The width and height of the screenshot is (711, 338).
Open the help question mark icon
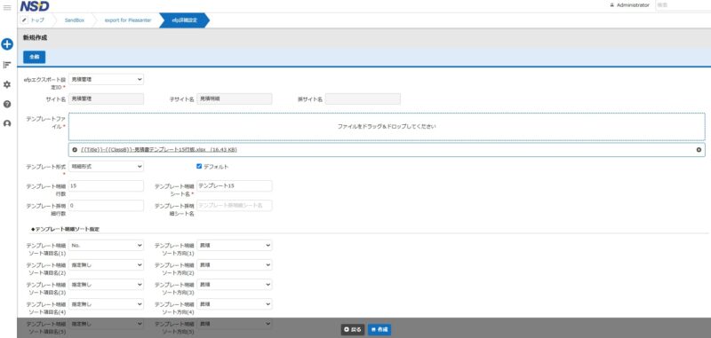(7, 104)
